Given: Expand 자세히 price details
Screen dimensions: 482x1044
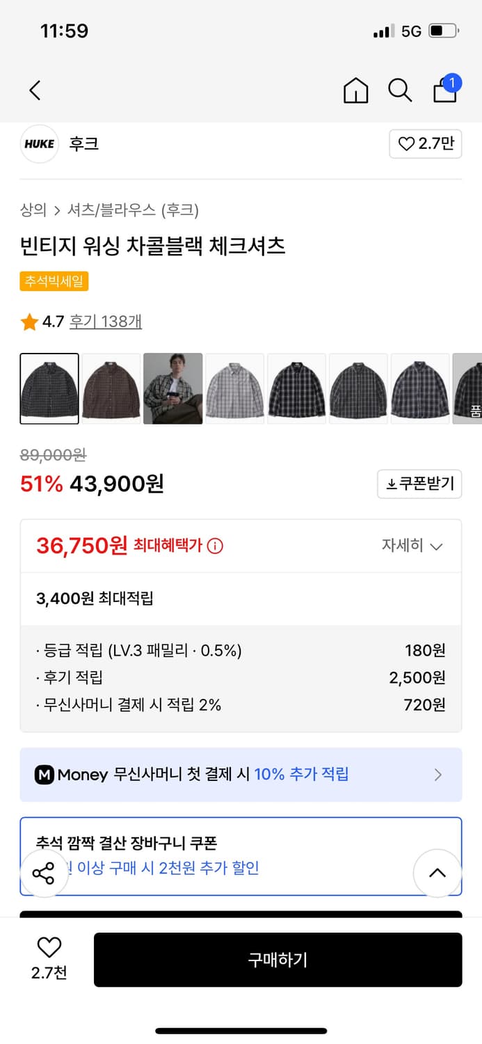Looking at the screenshot, I should pyautogui.click(x=412, y=546).
